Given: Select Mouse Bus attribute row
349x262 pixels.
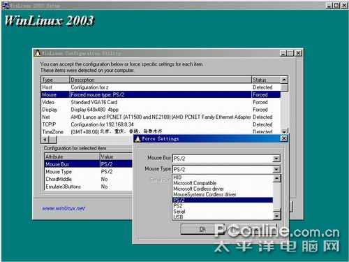Looking at the screenshot, I should click(89, 164).
